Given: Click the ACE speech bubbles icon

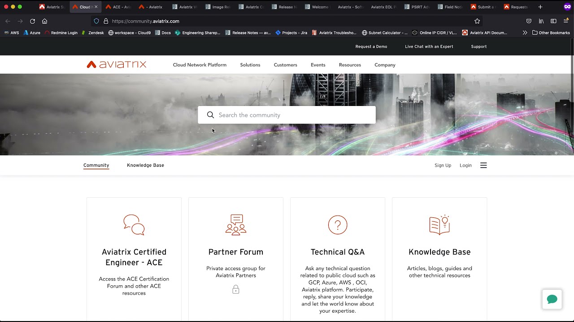Looking at the screenshot, I should pos(134,225).
